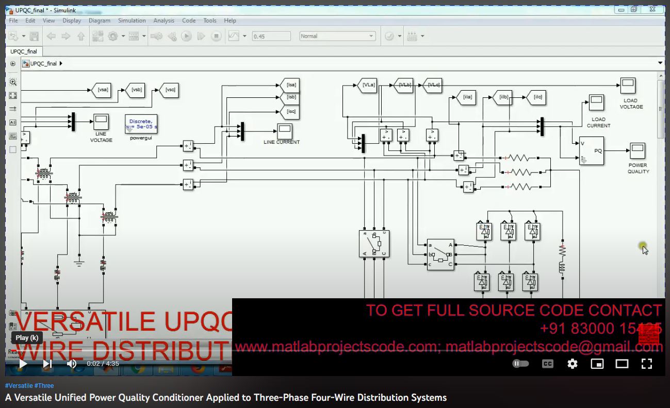
Task: Click the Simulink save diskette icon
Action: [34, 36]
